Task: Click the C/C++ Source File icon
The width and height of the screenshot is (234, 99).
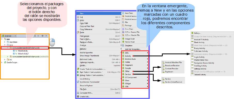Action: pos(123,32)
